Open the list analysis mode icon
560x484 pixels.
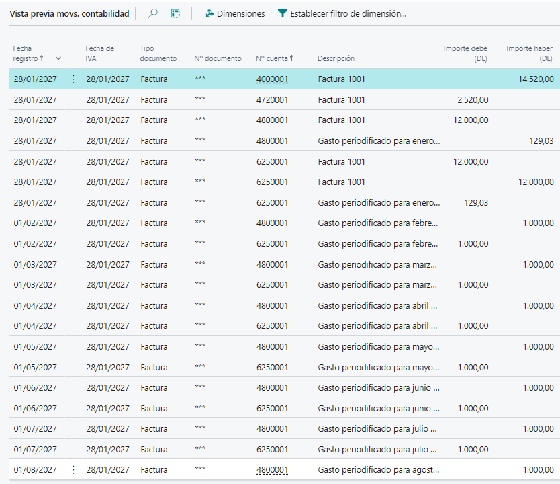(x=175, y=13)
